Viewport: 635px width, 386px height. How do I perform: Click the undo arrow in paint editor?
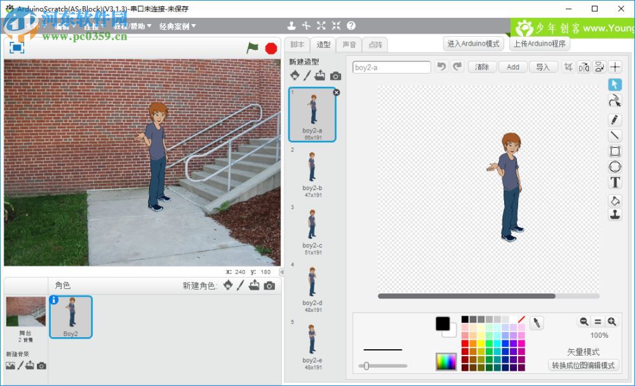click(441, 67)
